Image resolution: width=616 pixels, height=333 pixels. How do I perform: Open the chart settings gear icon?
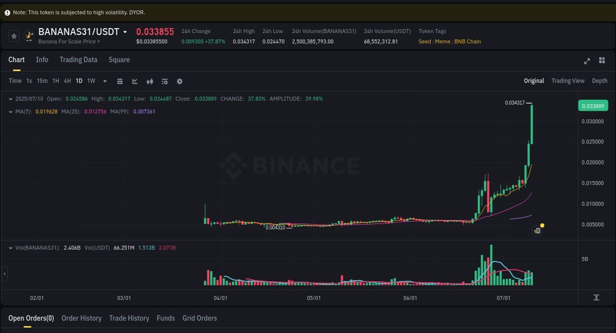coord(179,81)
